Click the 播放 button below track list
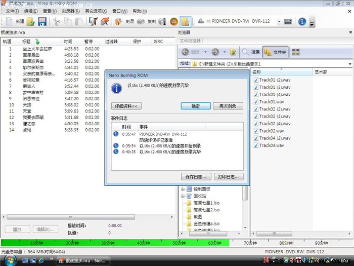This screenshot has width=354, height=266. pos(17,230)
